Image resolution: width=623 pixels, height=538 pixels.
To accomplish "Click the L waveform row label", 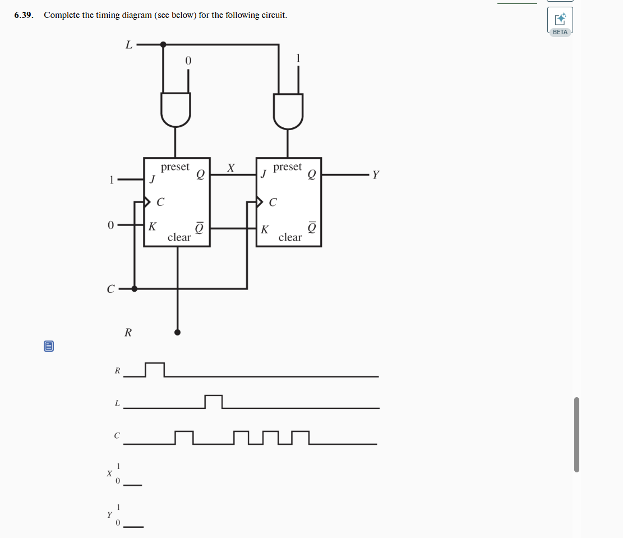I will coord(117,403).
